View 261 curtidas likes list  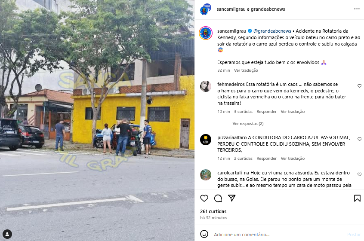click(213, 211)
